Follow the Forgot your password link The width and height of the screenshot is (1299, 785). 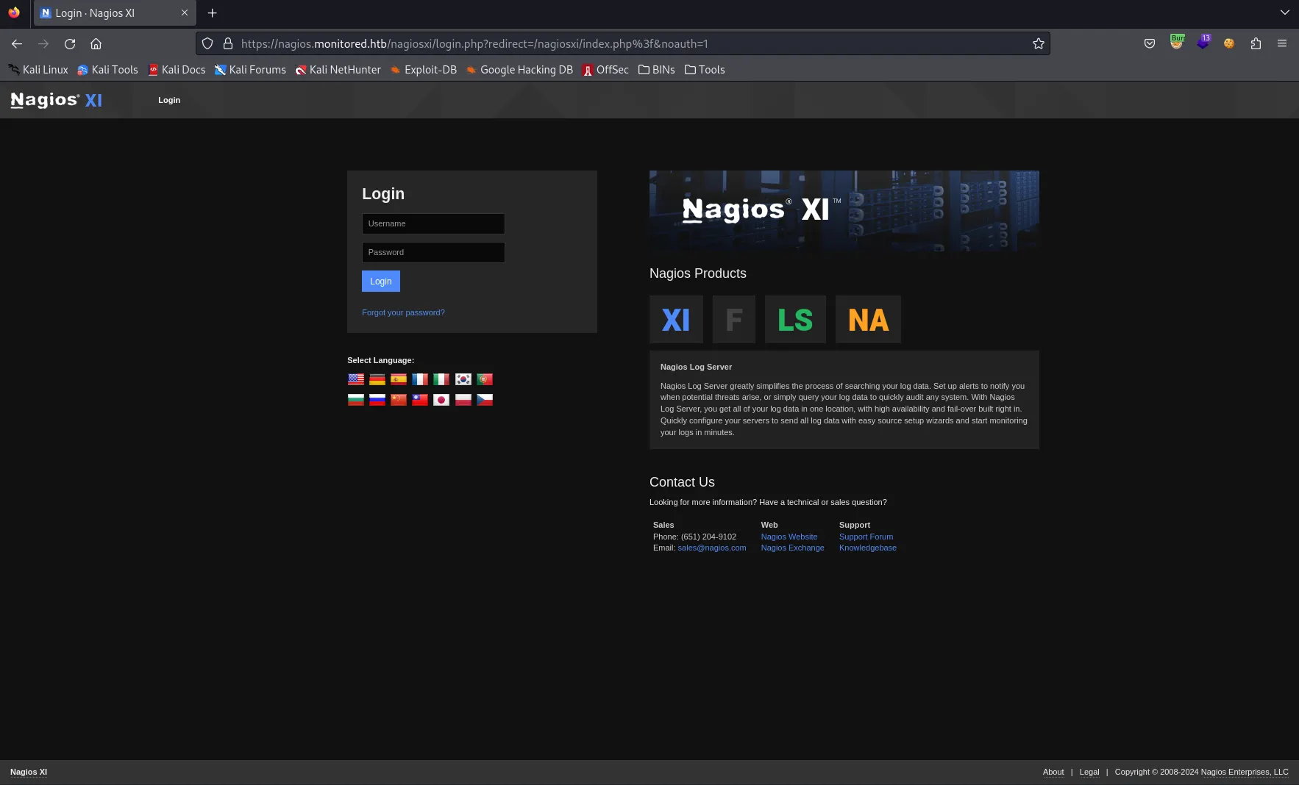pos(403,312)
